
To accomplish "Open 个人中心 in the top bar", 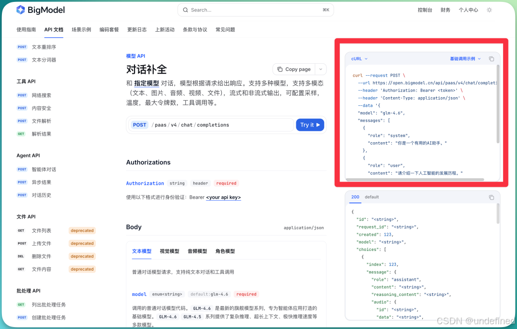I will coord(468,10).
